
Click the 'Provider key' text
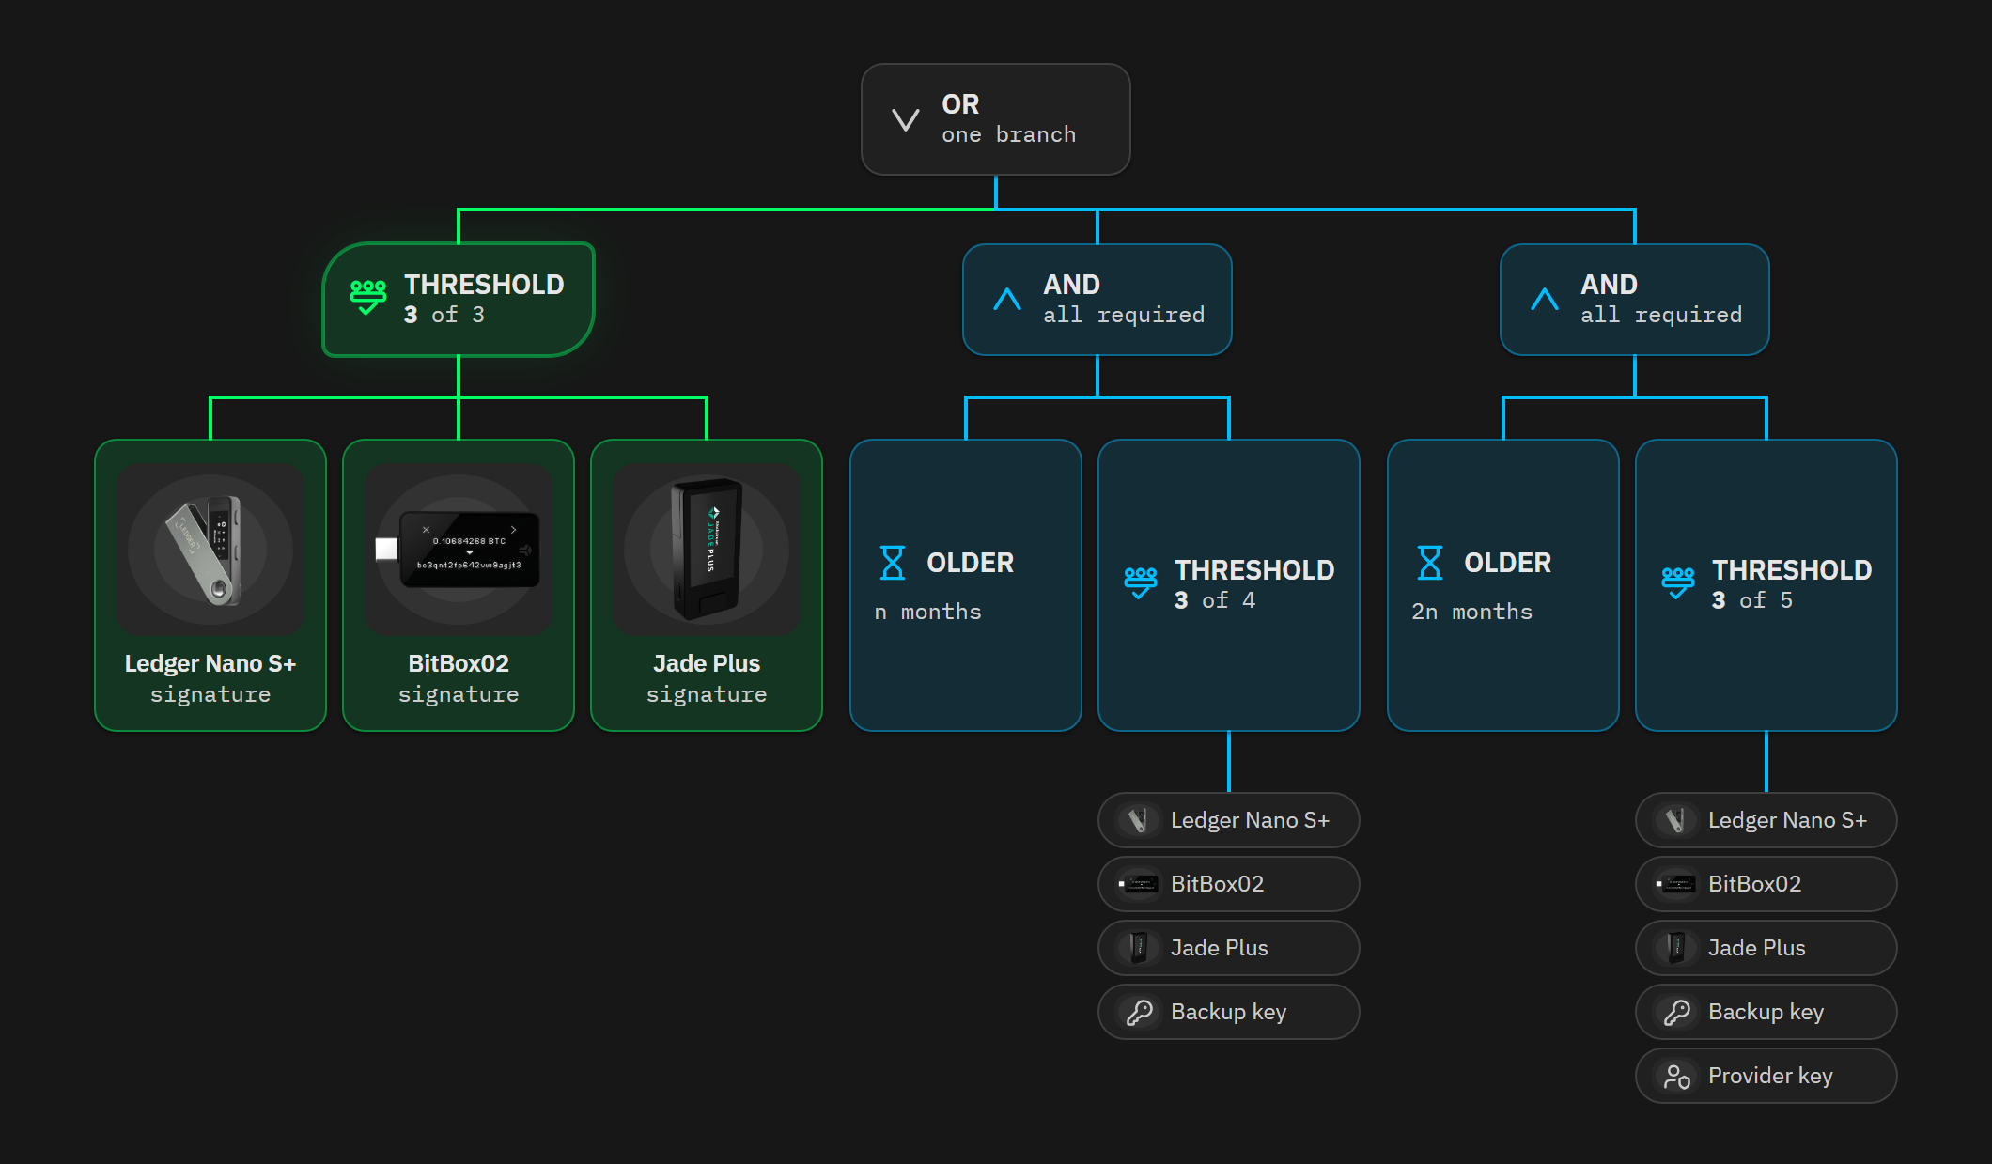pyautogui.click(x=1770, y=1076)
